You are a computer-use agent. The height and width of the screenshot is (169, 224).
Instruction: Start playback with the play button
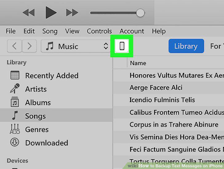tap(51, 12)
